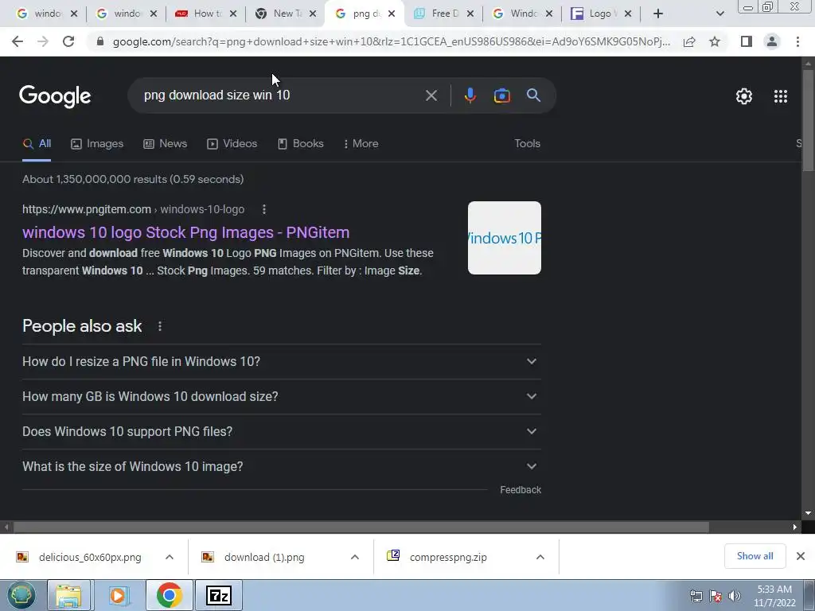Open options arrow for compresspng.zip download

coord(540,557)
